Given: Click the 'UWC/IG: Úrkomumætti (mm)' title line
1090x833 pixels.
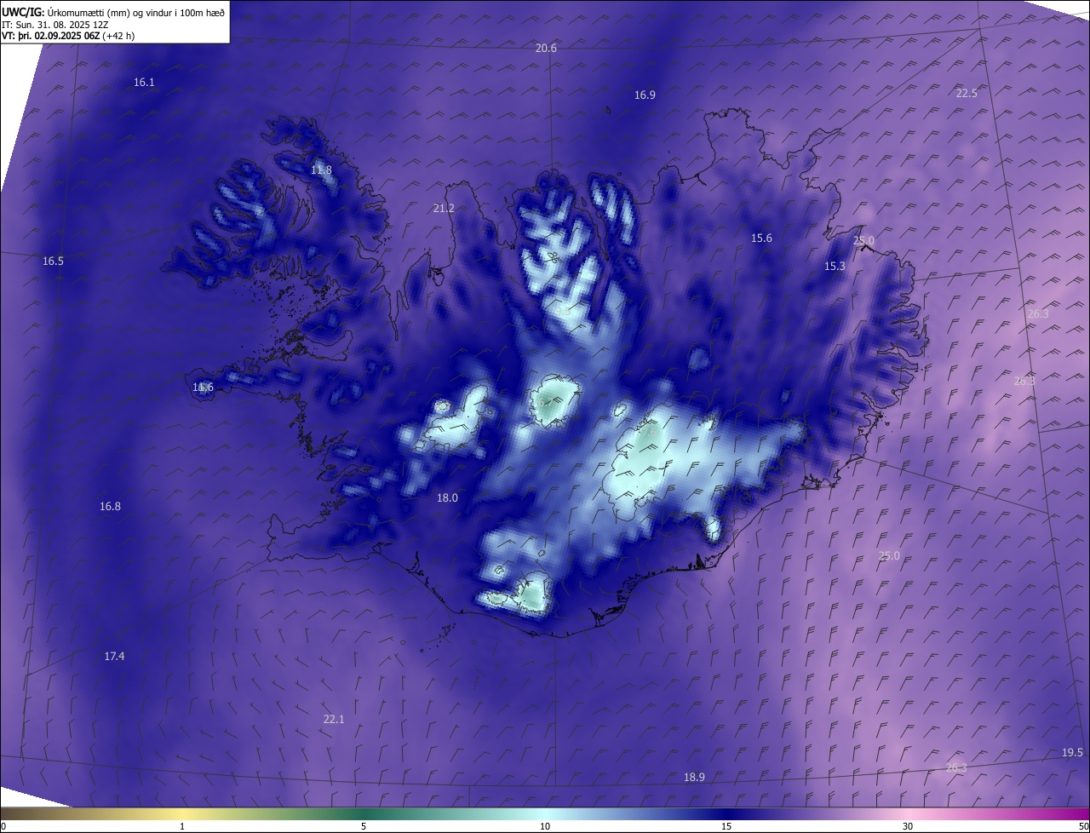Looking at the screenshot, I should [113, 12].
